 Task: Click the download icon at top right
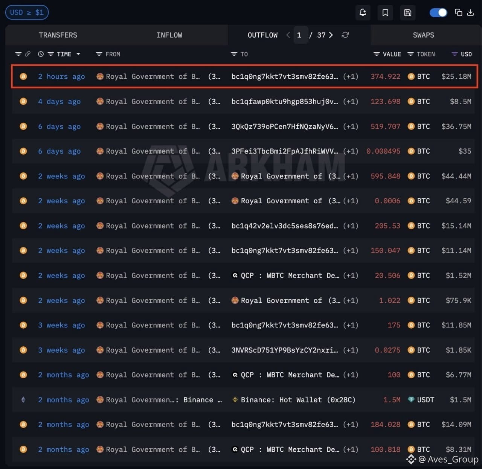470,12
